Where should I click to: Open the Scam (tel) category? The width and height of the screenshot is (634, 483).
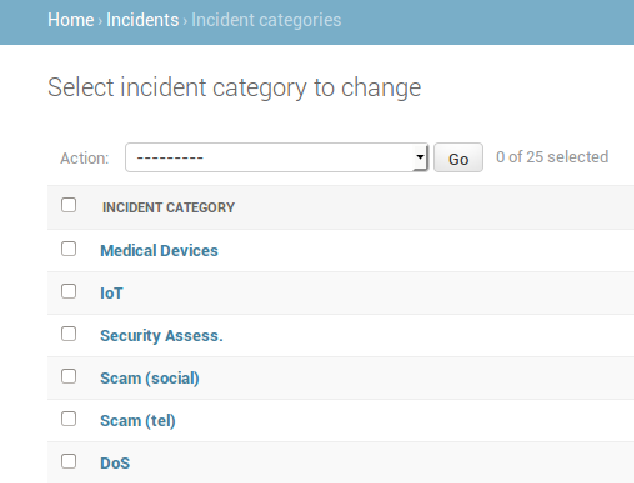137,420
